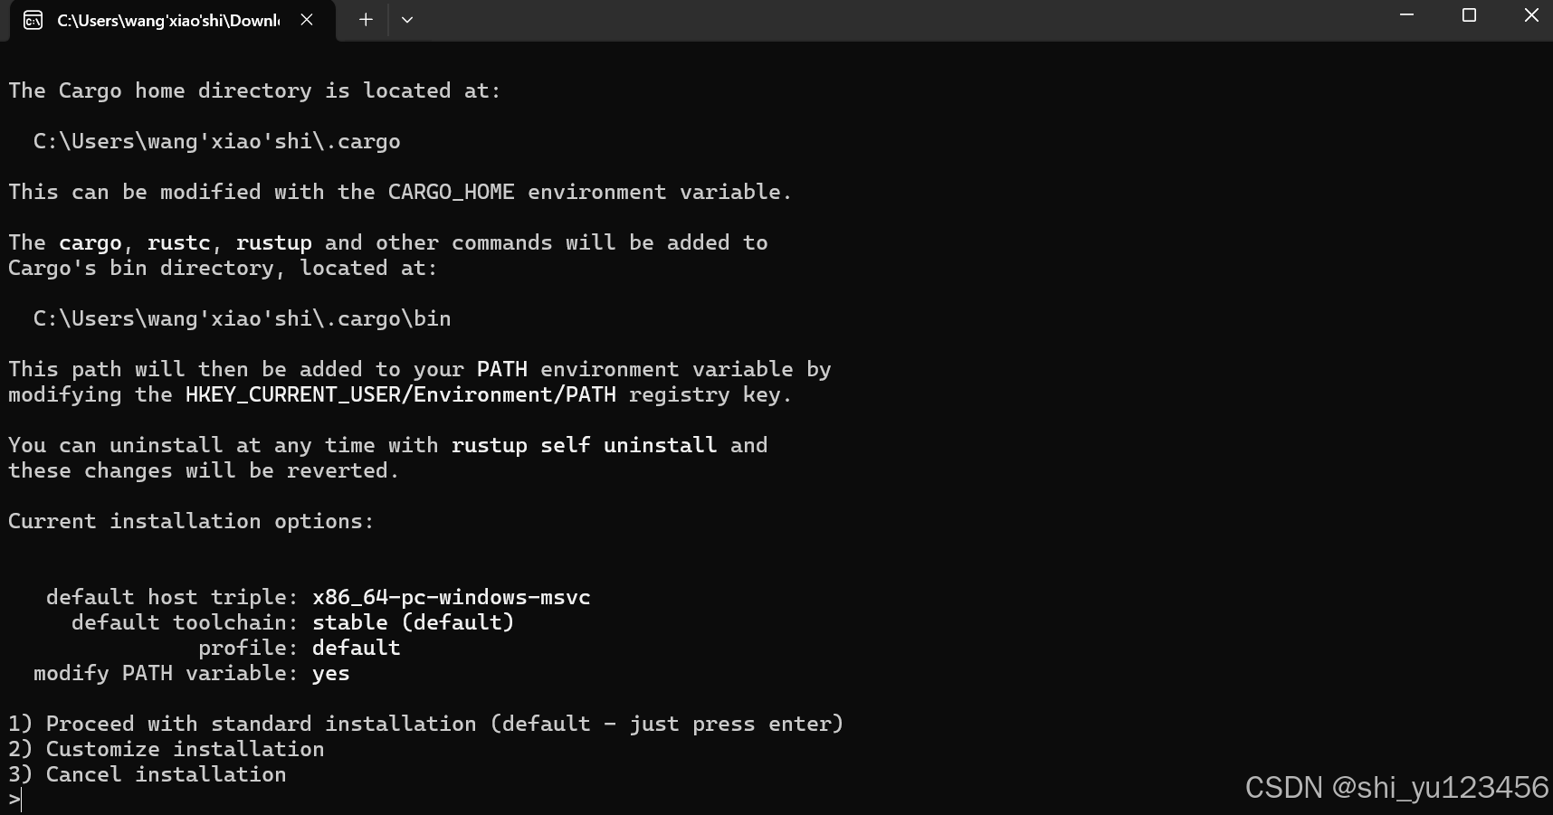Open the tab dropdown chevron
This screenshot has height=815, width=1553.
[407, 19]
